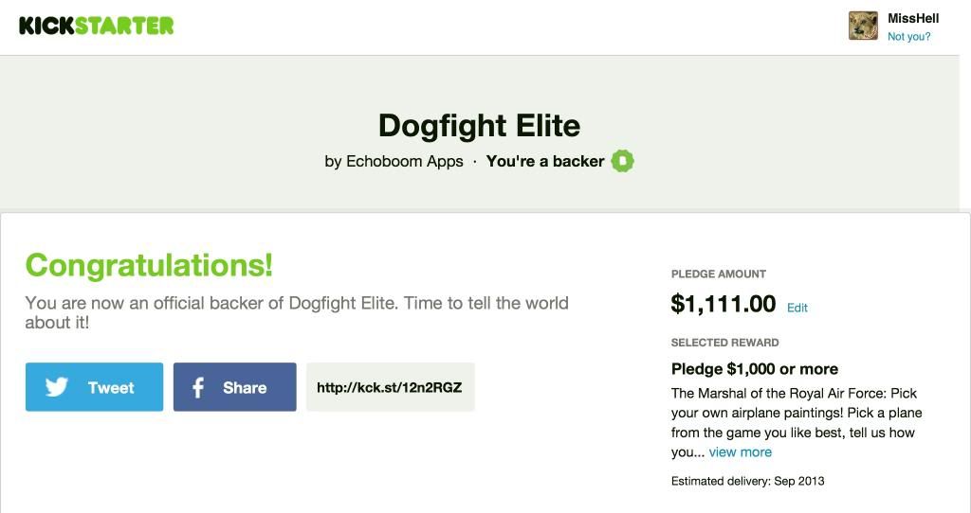Screen dimensions: 971x513
Task: Click the Facebook 'f' icon
Action: pyautogui.click(x=198, y=387)
